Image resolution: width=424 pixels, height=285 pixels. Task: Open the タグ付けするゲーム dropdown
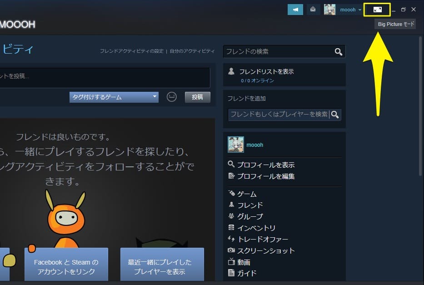[x=114, y=97]
